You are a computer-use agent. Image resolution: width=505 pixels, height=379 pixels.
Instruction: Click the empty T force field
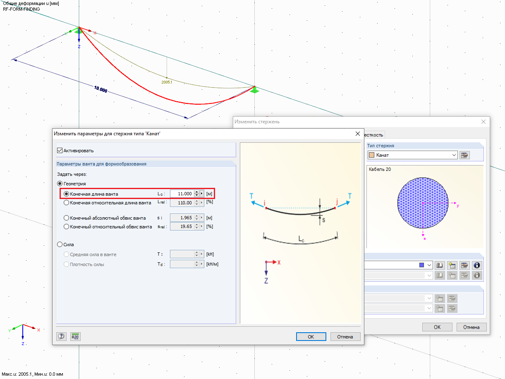tap(182, 254)
